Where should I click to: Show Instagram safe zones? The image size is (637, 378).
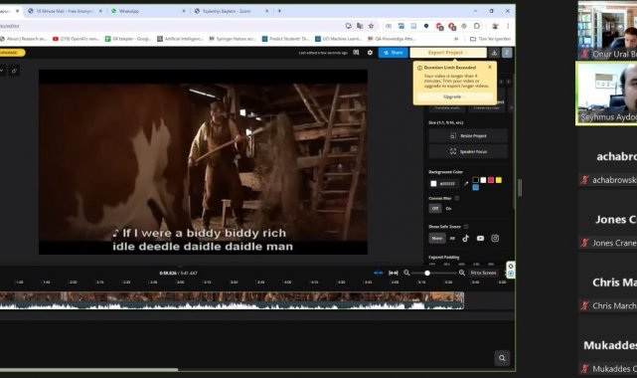495,238
